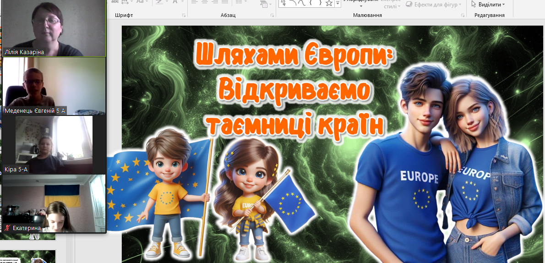Click the Convert to SmartArt icon
Image resolution: width=545 pixels, height=263 pixels.
pos(264,4)
